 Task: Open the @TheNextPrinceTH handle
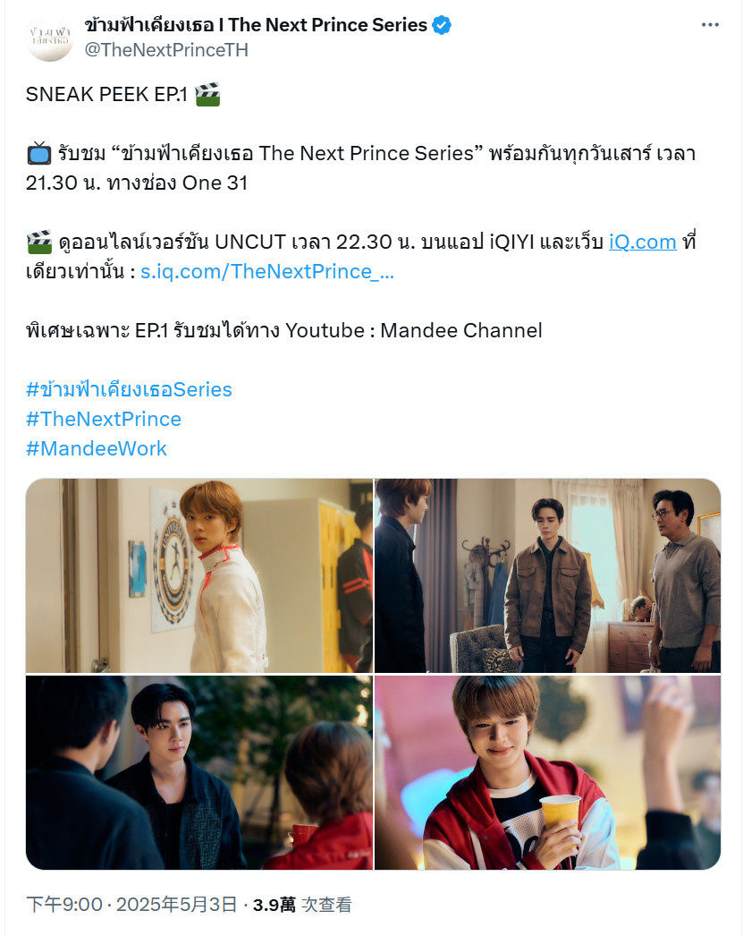pos(166,49)
